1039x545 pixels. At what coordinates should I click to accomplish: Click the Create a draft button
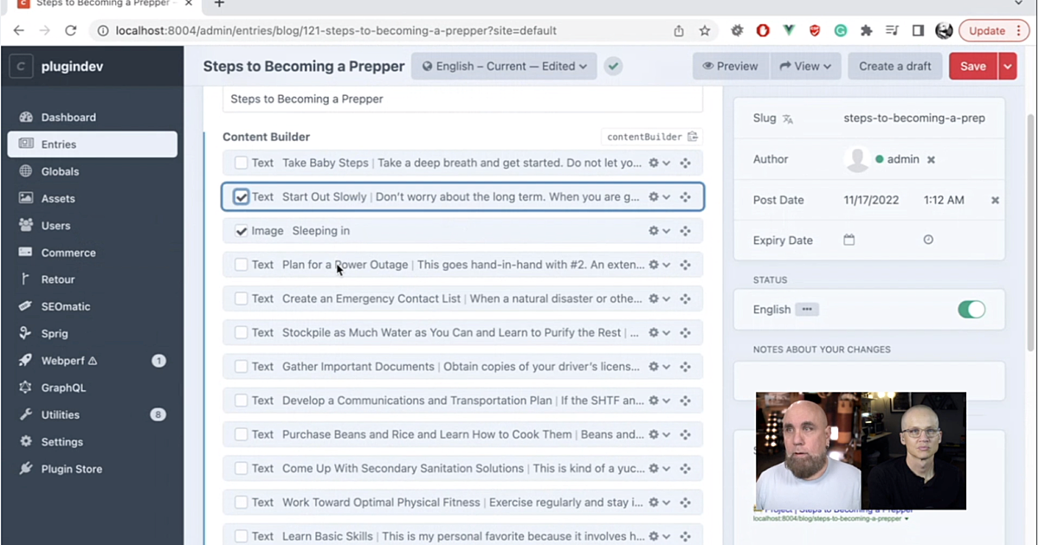pos(894,66)
